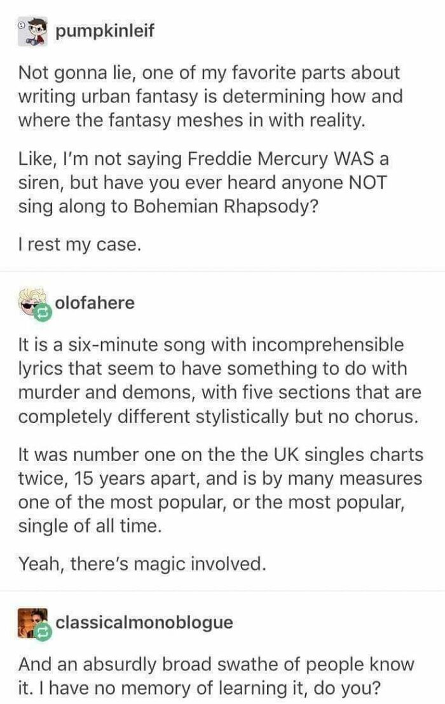This screenshot has width=445, height=704.
Task: Click the paragraph starting "Not gonna lie"
Action: (x=211, y=96)
